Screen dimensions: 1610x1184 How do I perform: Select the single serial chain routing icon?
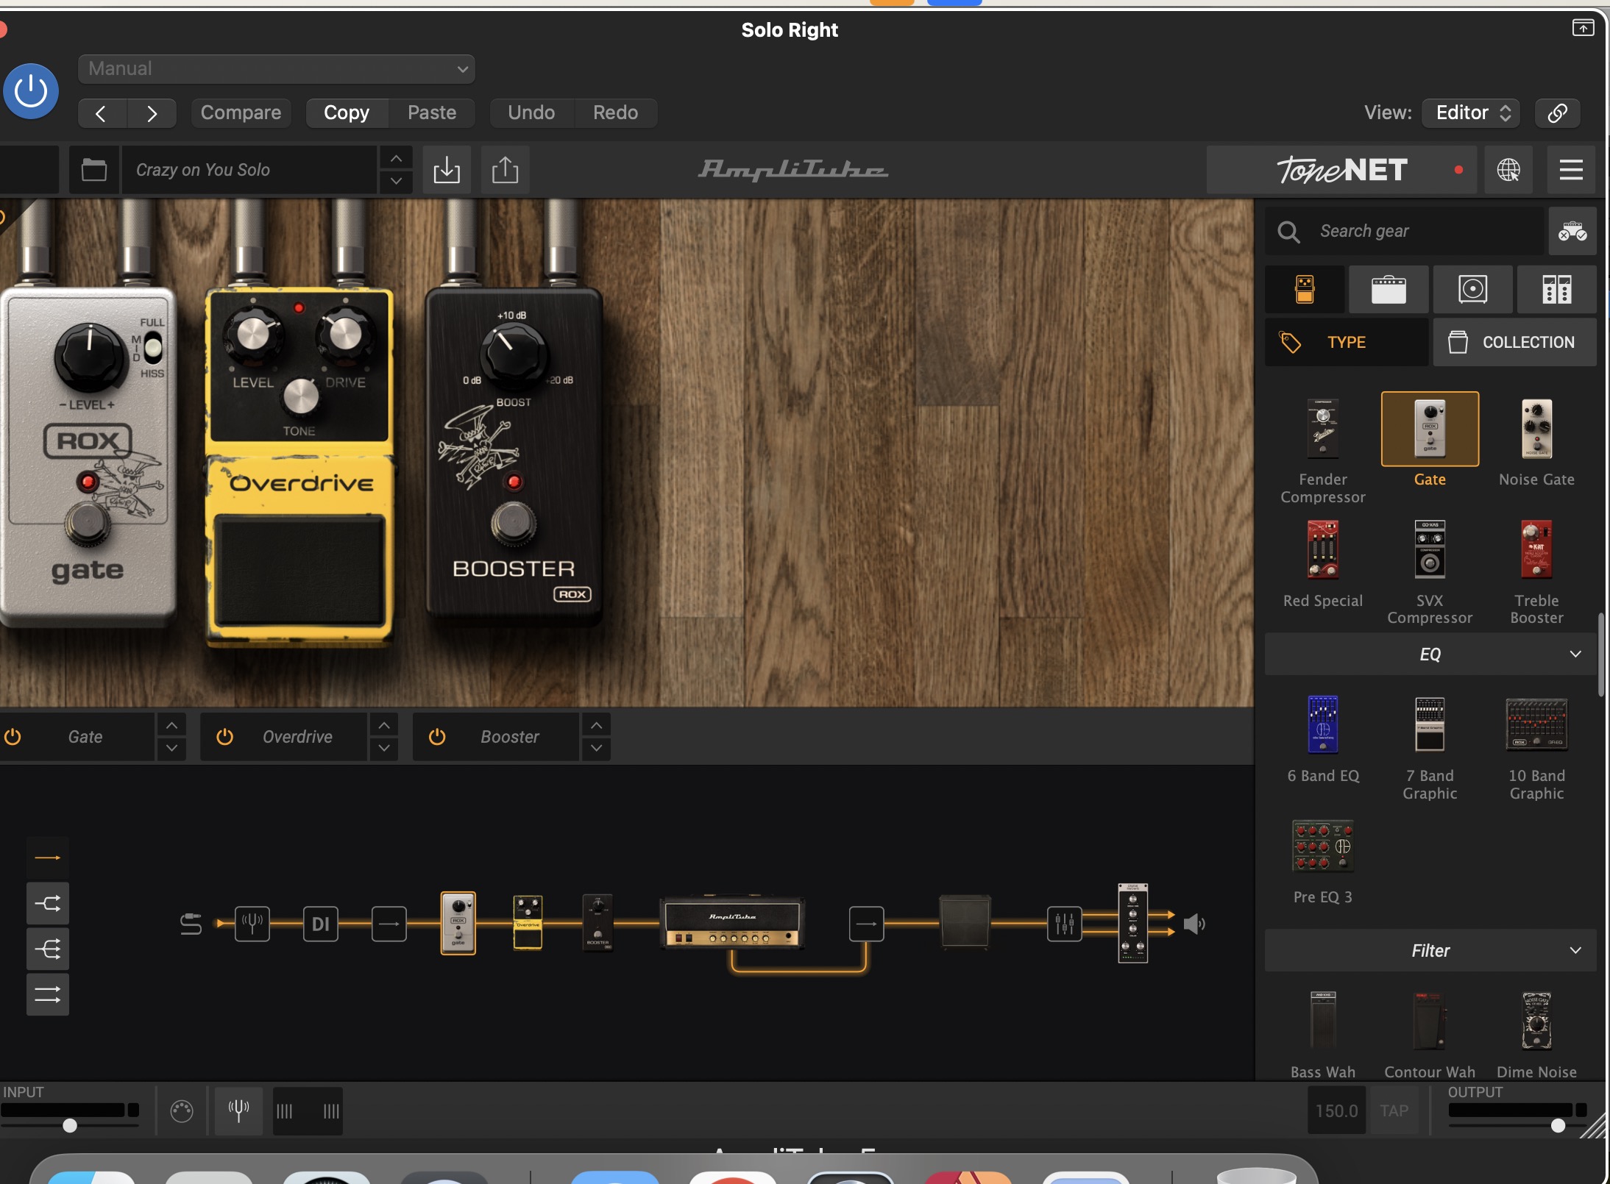pyautogui.click(x=48, y=857)
